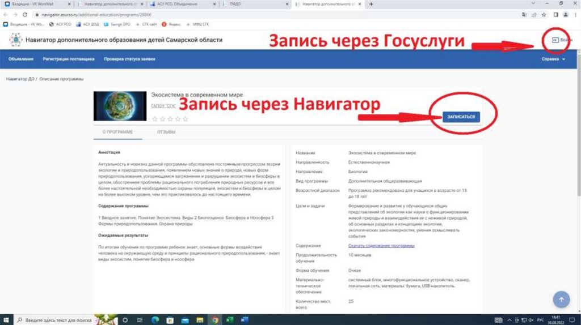Open the ГАПОУ СГК organization link
Viewport: 581px width, 325px height.
coord(163,106)
